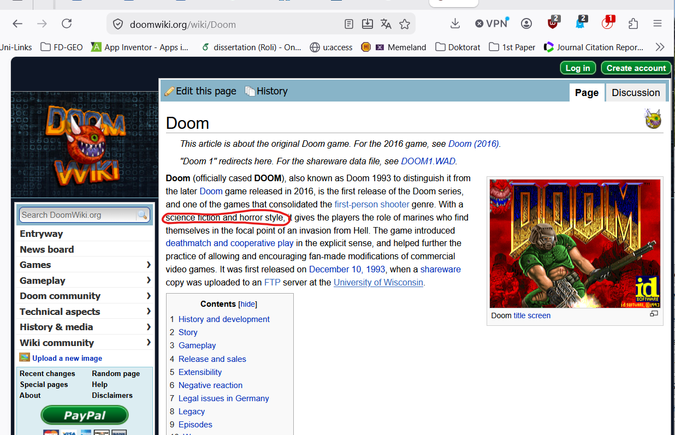The width and height of the screenshot is (675, 435).
Task: Click the Log in button
Action: coord(578,68)
